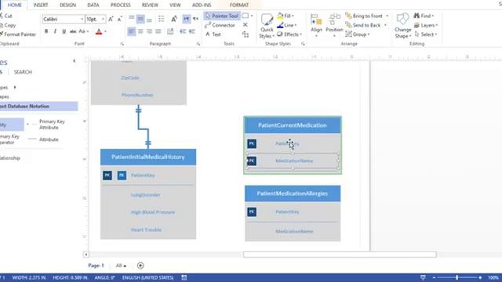Open the Align shapes menu
The width and height of the screenshot is (502, 282).
[316, 25]
